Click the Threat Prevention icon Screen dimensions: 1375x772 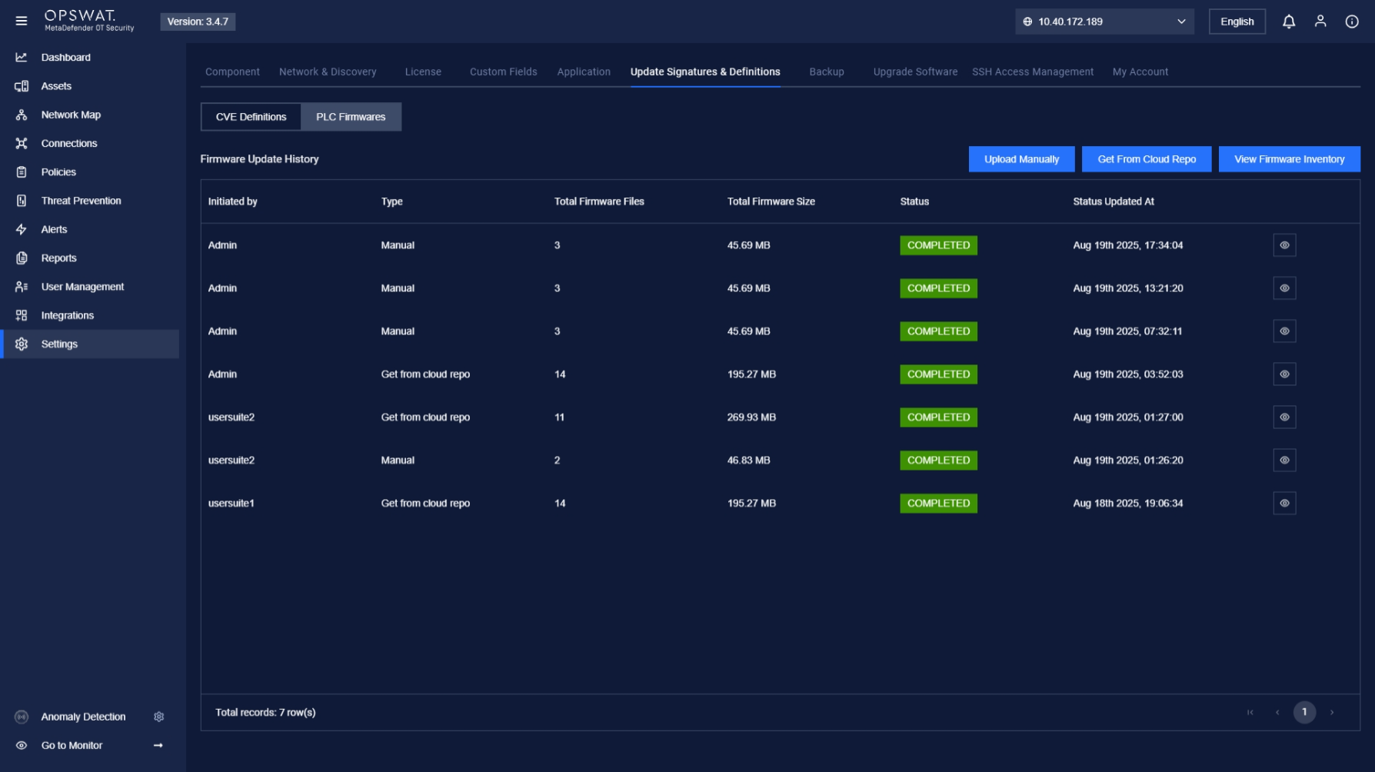pyautogui.click(x=22, y=201)
